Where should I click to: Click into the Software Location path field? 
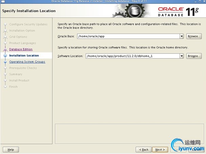click(x=133, y=56)
